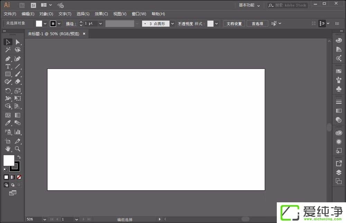Click the 首选项 button
346x223 pixels.
click(257, 23)
